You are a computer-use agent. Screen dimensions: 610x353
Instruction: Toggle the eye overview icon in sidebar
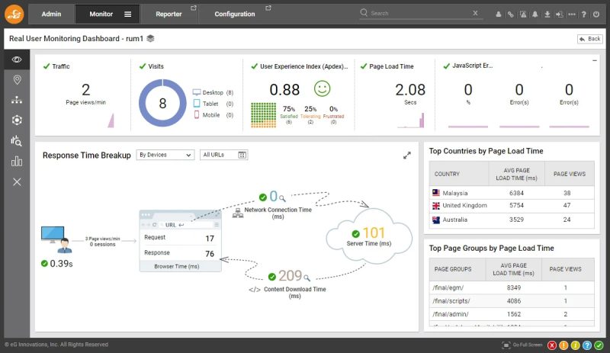(x=17, y=59)
